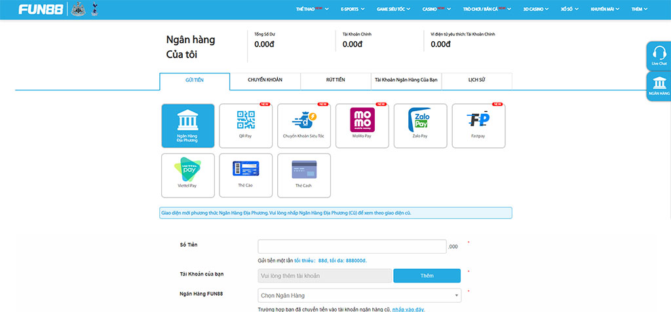671x312 pixels.
Task: Focus the Số Tiền amount field
Action: click(x=352, y=247)
